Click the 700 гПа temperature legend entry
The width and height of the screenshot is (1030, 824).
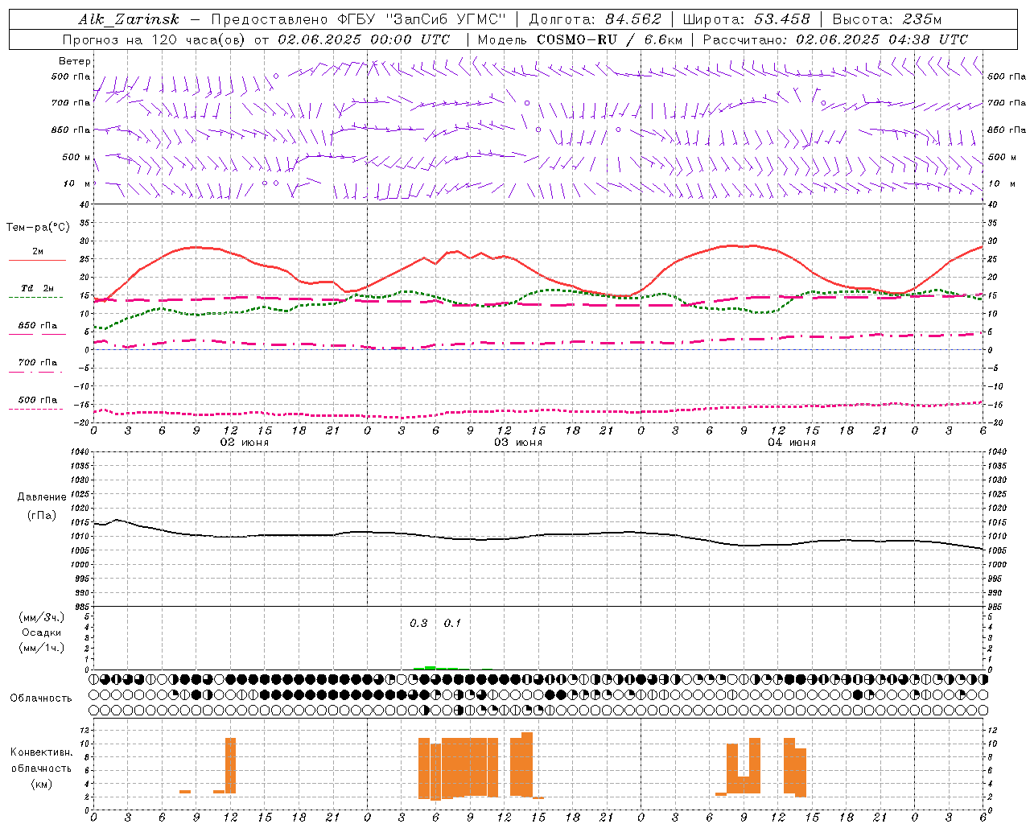point(38,363)
